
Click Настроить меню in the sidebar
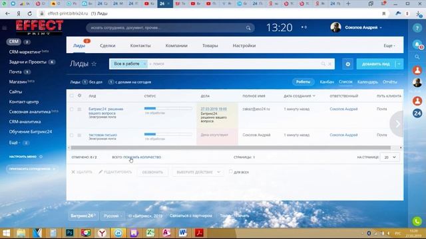(x=23, y=157)
